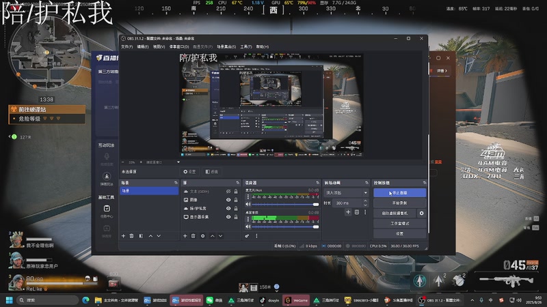This screenshot has height=307, width=547.
Task: Undock the Scenes panel icon
Action: coord(176,183)
